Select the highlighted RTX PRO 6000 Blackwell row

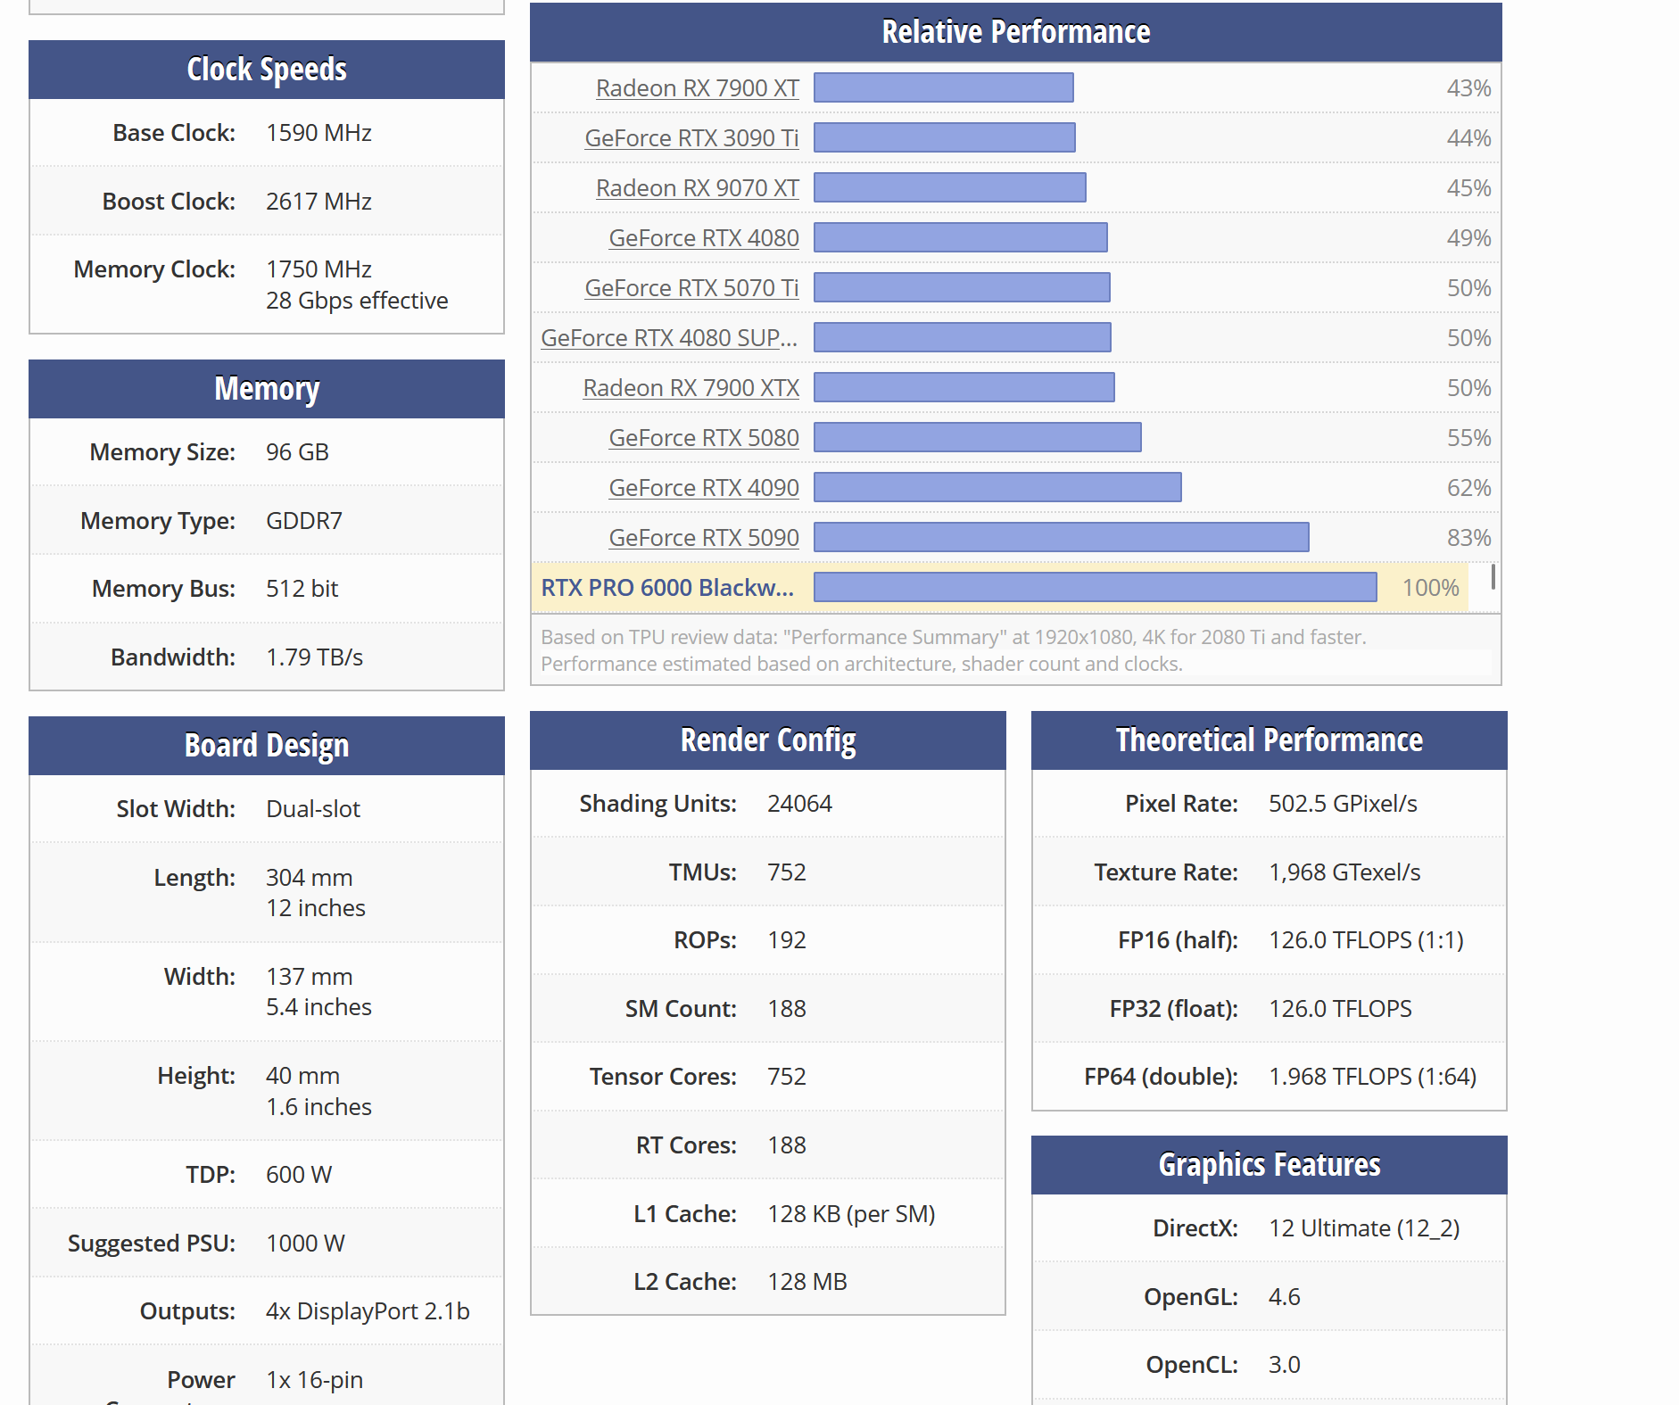(1000, 588)
